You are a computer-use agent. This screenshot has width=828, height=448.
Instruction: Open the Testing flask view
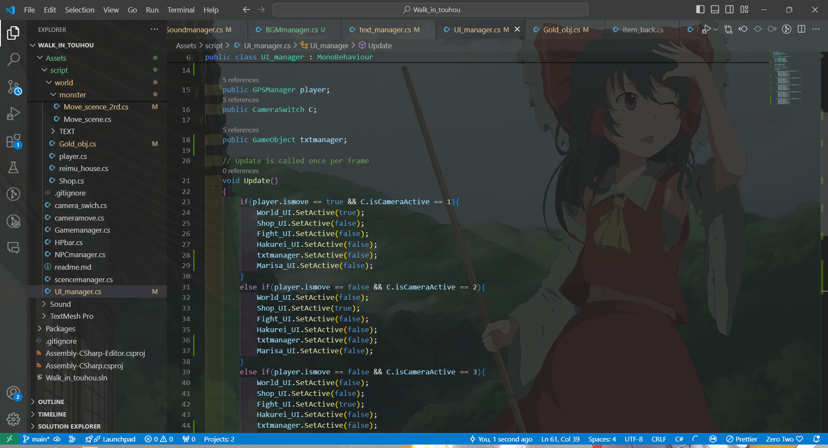(x=13, y=168)
